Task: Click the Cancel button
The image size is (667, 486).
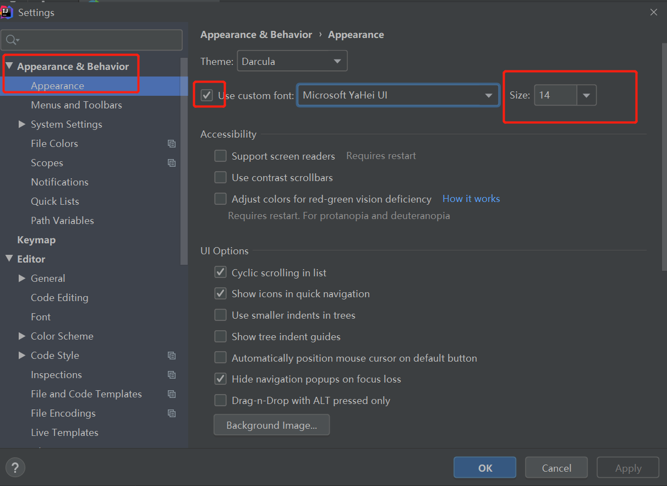Action: [556, 467]
